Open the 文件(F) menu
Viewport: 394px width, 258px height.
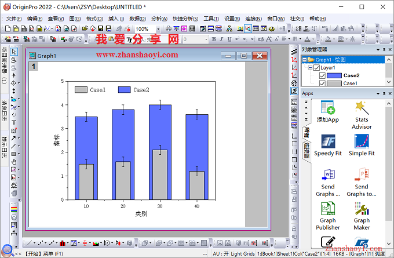click(14, 19)
